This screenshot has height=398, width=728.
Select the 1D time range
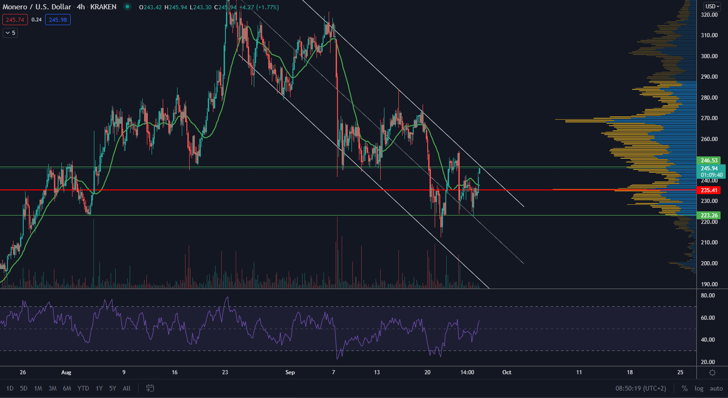tap(10, 388)
